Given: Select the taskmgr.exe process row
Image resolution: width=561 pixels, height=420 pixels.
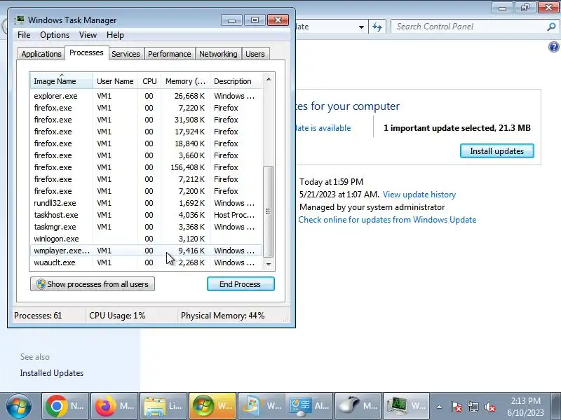Looking at the screenshot, I should point(146,227).
